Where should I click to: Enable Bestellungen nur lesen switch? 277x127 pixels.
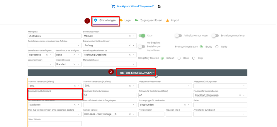215,36
